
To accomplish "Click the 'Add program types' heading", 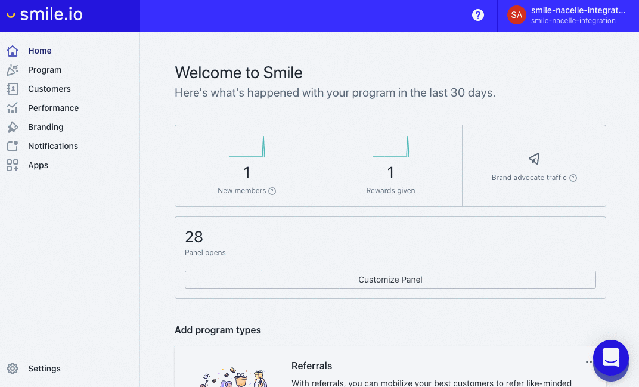I will (x=218, y=330).
